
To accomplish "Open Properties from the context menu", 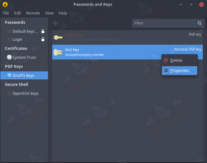I will coord(179,71).
